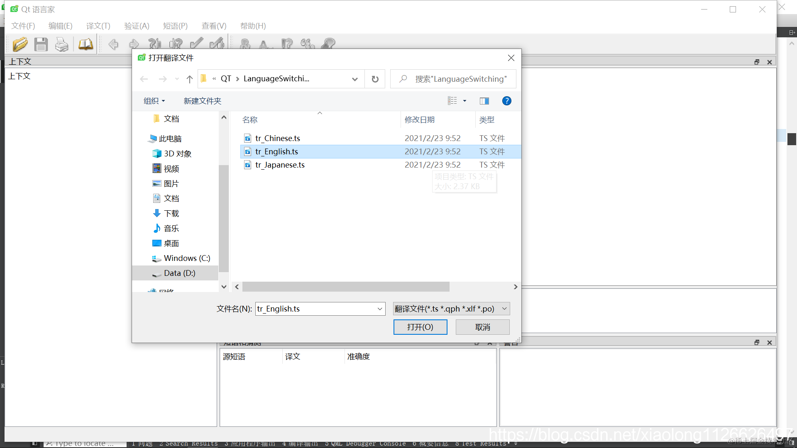Expand the file name combo box
Screen dimensions: 797x448
(x=379, y=309)
